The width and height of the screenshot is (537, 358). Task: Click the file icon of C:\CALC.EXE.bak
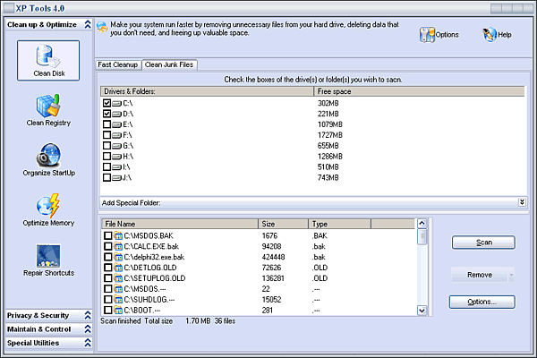(118, 246)
